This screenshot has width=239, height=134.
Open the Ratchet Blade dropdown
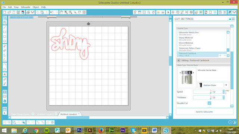point(213,85)
